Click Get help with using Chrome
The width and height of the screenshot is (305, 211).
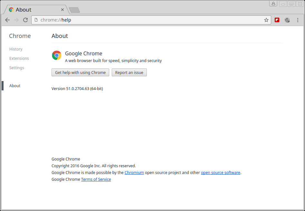click(x=80, y=72)
